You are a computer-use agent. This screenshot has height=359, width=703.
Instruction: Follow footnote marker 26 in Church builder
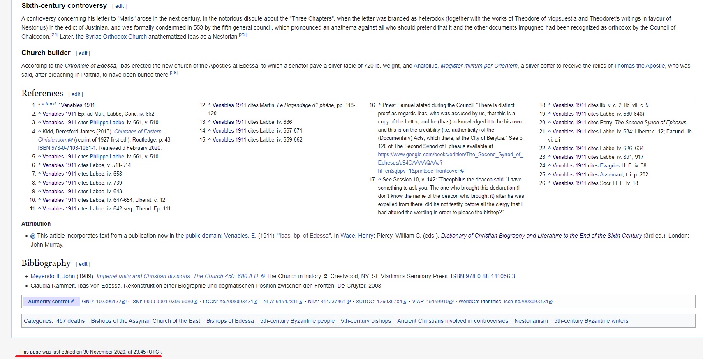click(x=173, y=73)
